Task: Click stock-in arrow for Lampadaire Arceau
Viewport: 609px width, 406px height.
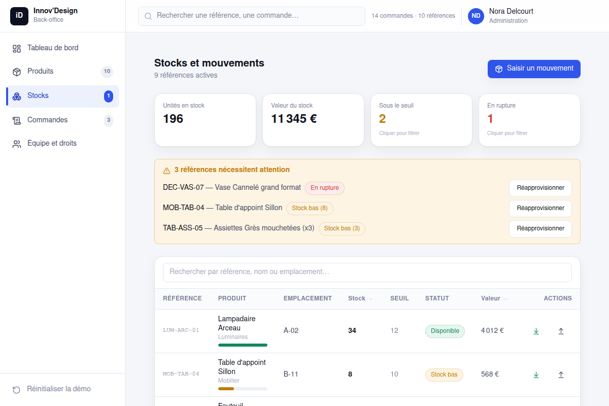Action: pyautogui.click(x=536, y=331)
